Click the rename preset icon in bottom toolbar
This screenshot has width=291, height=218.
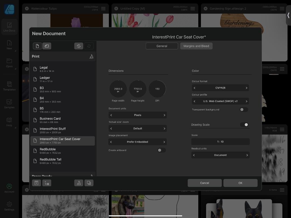[x=79, y=183]
